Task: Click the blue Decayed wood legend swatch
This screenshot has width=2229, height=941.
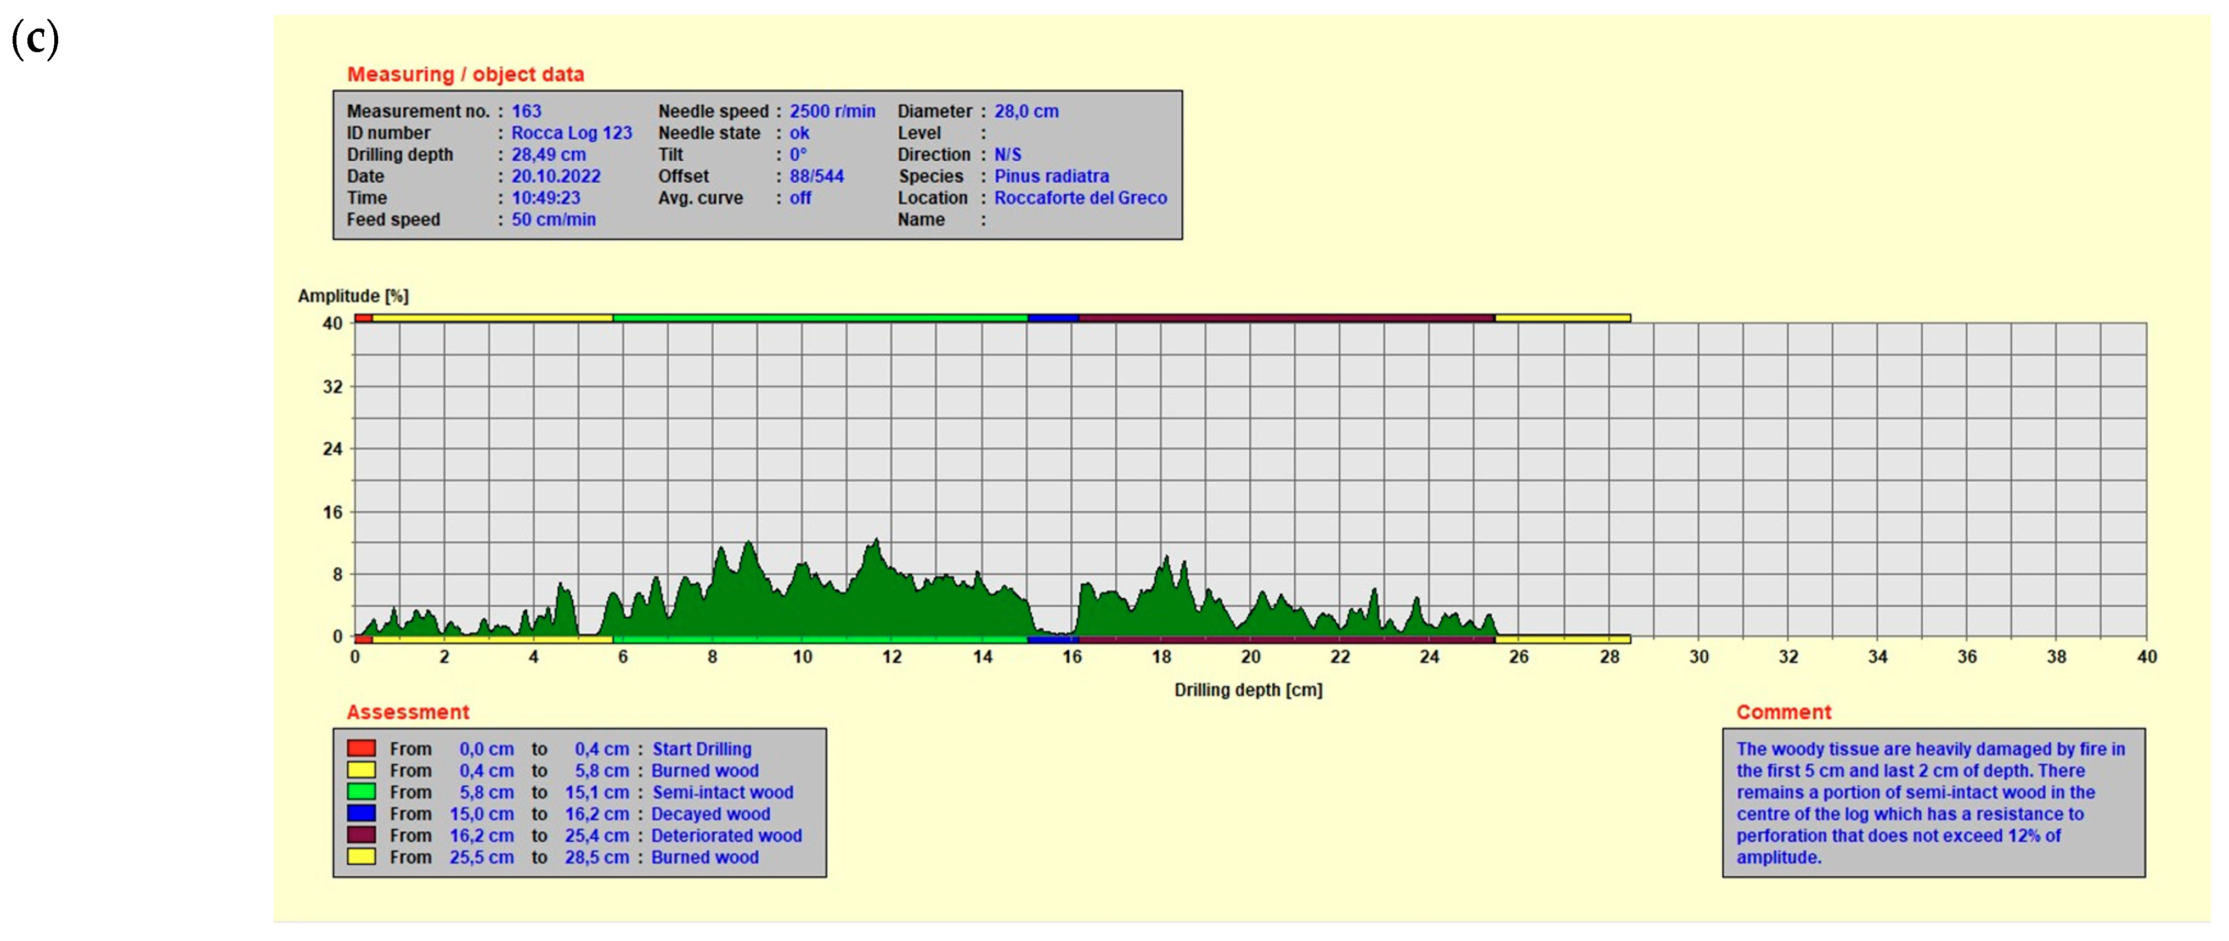Action: click(361, 813)
